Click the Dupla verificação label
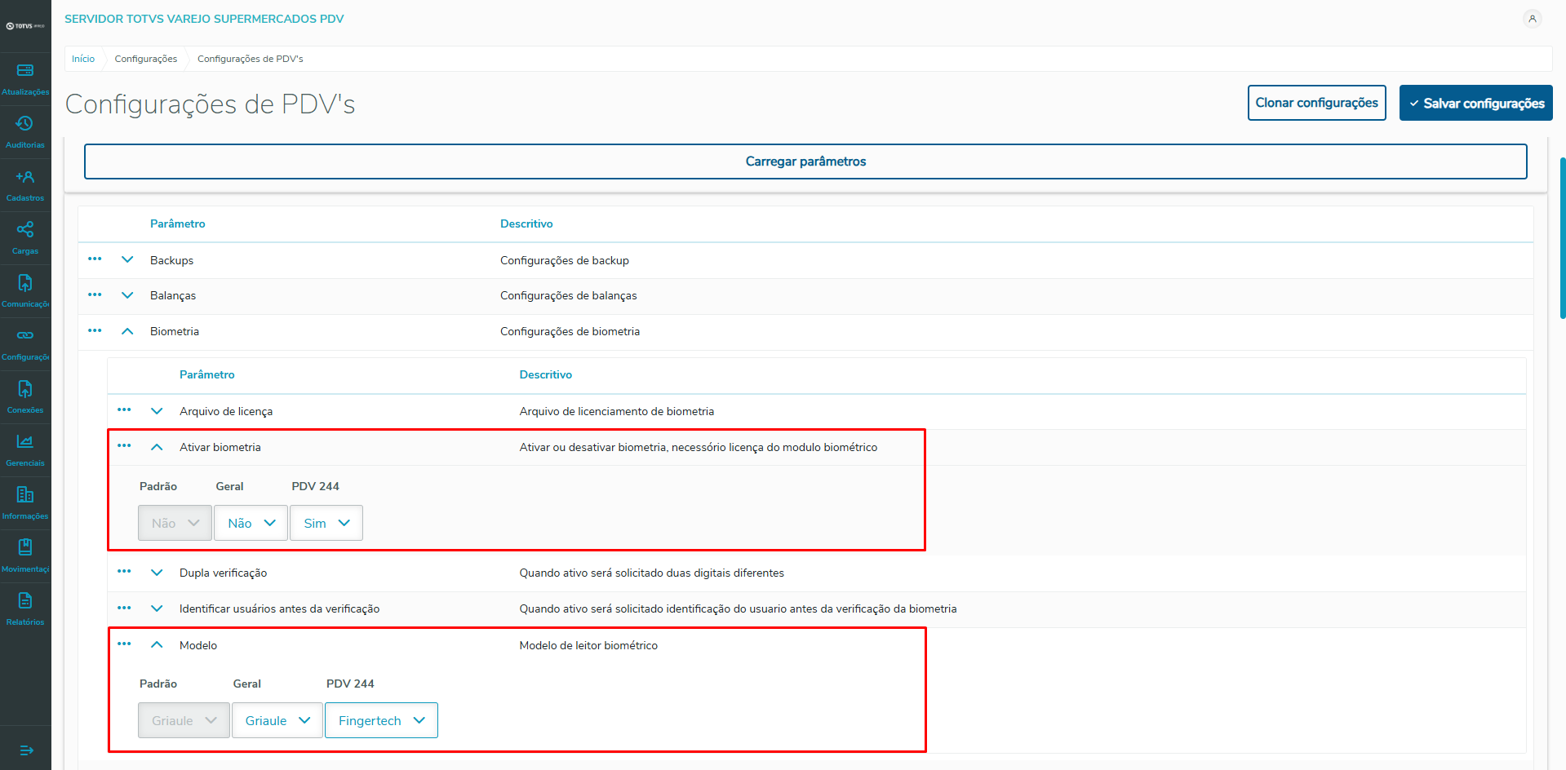This screenshot has width=1566, height=770. [x=224, y=573]
